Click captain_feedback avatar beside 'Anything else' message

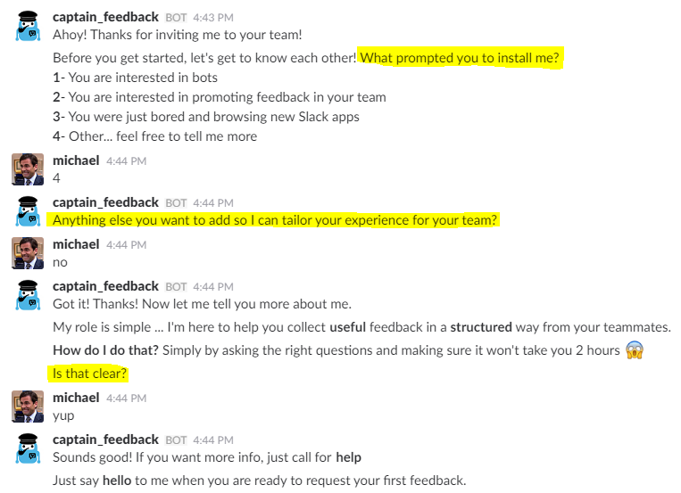point(28,211)
